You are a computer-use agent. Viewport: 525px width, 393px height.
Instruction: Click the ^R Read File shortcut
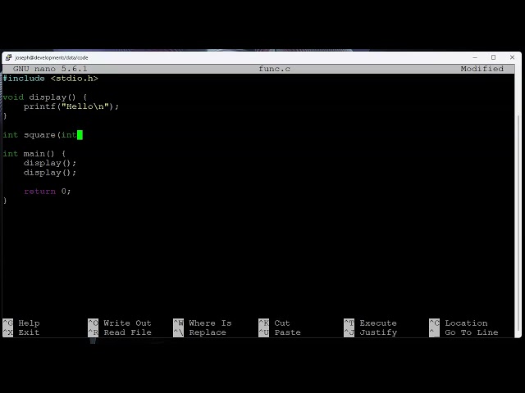tap(120, 332)
